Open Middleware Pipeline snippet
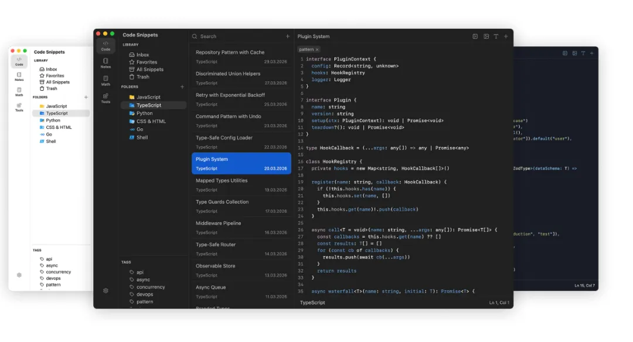The image size is (633, 342). point(241,227)
